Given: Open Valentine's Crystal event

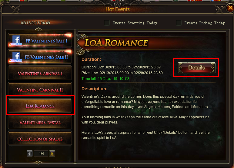Looking at the screenshot, I should (40, 122).
